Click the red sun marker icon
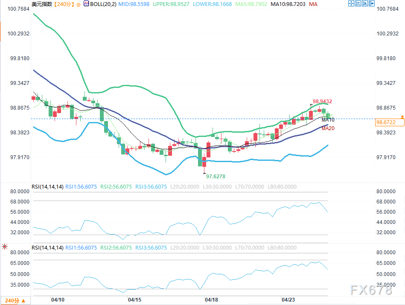405x305 pixels. (x=5, y=247)
